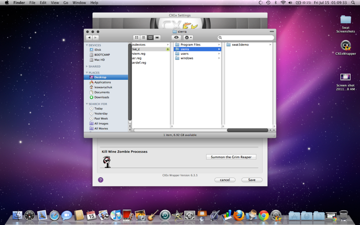Open the gear Action menu

188,37
